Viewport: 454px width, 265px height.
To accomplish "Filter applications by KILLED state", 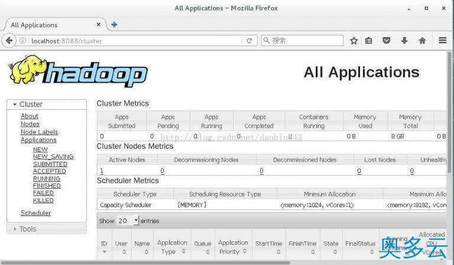I will [43, 201].
